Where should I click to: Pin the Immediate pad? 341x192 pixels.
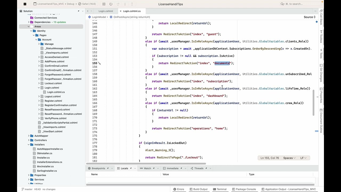point(181,168)
